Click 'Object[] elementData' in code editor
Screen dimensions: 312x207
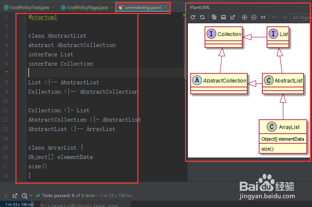pyautogui.click(x=61, y=157)
